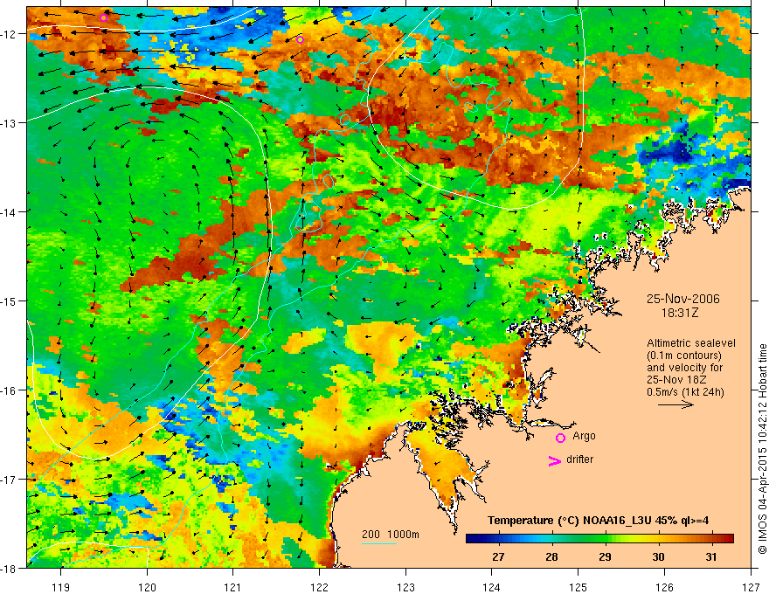Click the Argo float marker near 119.5 longitude
This screenshot has width=769, height=594.
click(x=103, y=18)
